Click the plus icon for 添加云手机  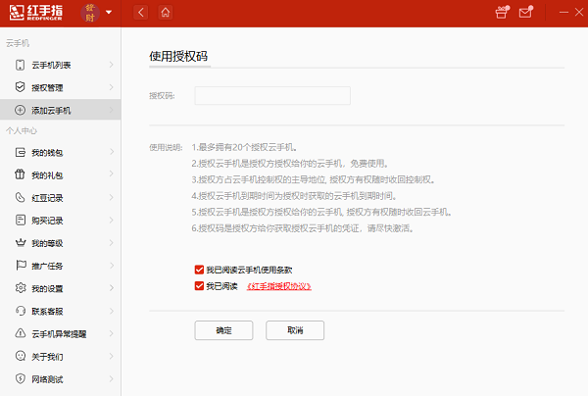20,110
